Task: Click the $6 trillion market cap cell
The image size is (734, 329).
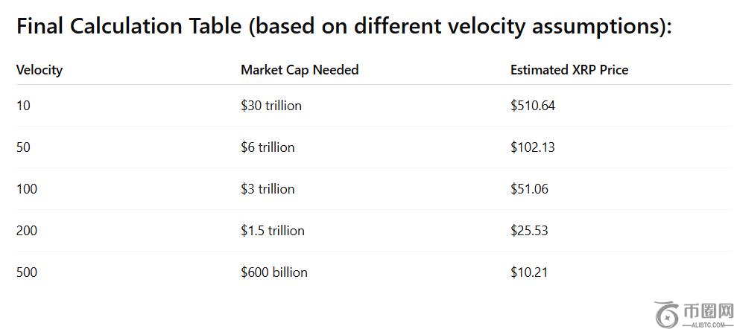Action: coord(268,147)
